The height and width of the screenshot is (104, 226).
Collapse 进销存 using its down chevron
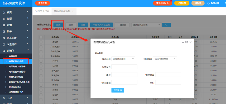tap(28, 50)
